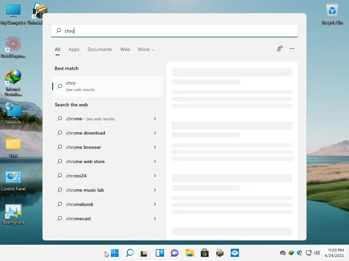Select the Taskmgr.exe desktop shortcut
349x261 pixels.
[x=13, y=214]
